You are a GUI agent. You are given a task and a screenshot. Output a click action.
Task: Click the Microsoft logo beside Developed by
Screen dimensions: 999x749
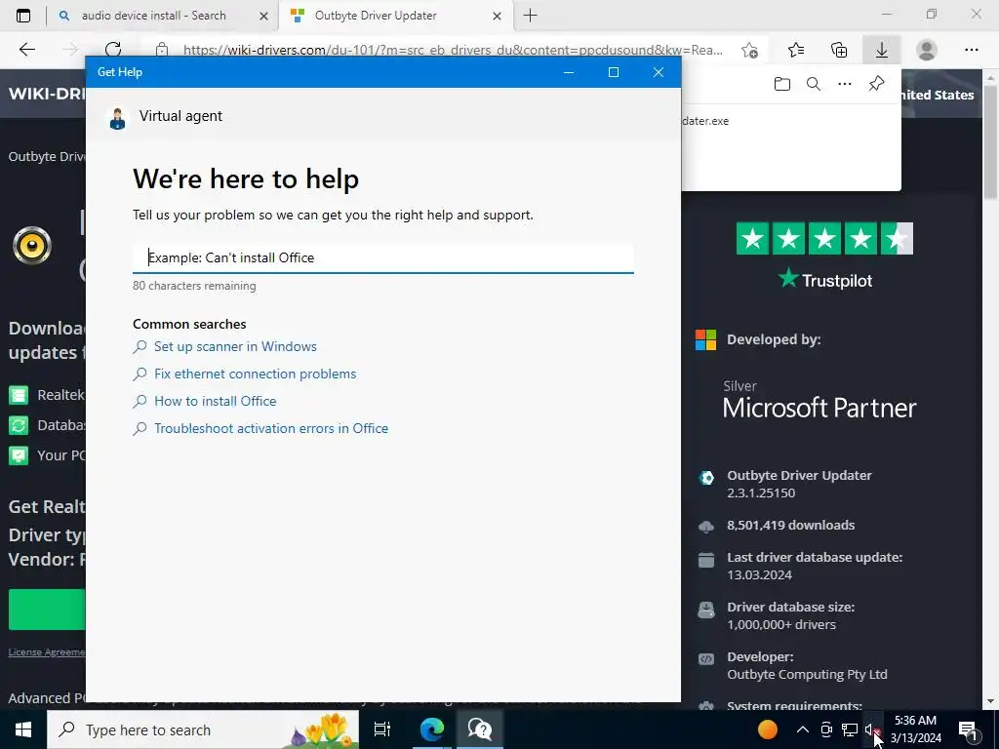tap(705, 339)
